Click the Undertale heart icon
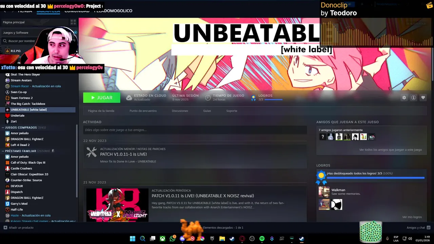The image size is (434, 244). click(7, 116)
